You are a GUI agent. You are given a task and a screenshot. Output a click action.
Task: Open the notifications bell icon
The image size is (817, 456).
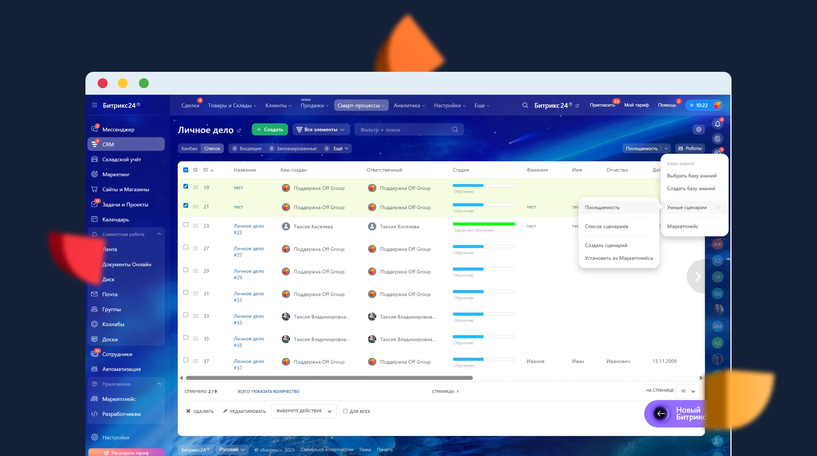coord(717,124)
